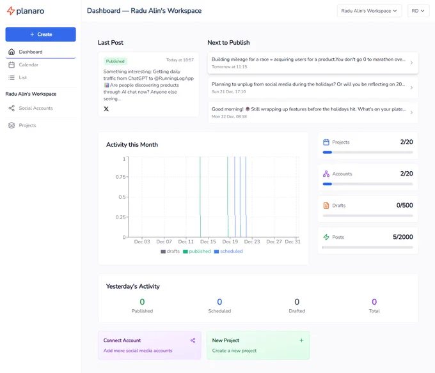
Task: Toggle the scheduled legend item in chart
Action: pos(228,252)
